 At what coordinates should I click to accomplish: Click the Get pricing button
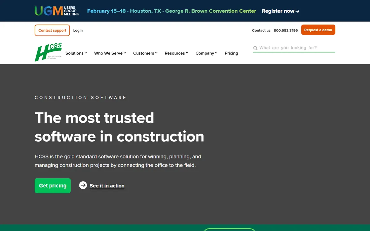click(52, 186)
